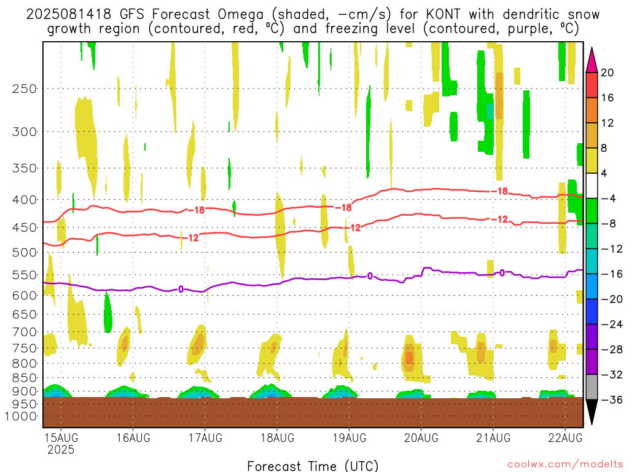Click the purple 0 freezing level label near 17AUG

[181, 289]
